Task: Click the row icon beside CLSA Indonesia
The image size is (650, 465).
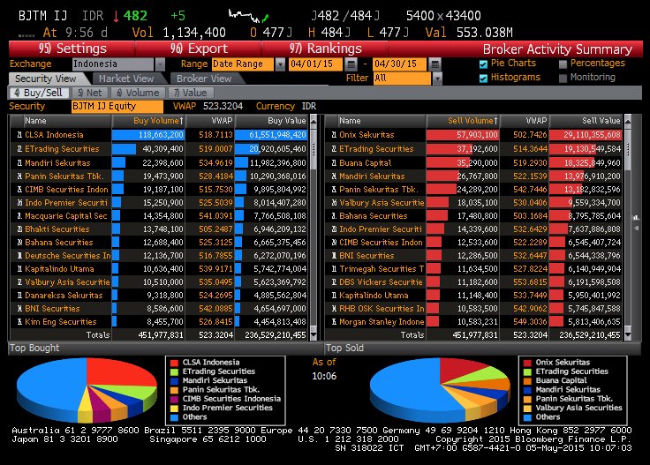Action: (17, 135)
